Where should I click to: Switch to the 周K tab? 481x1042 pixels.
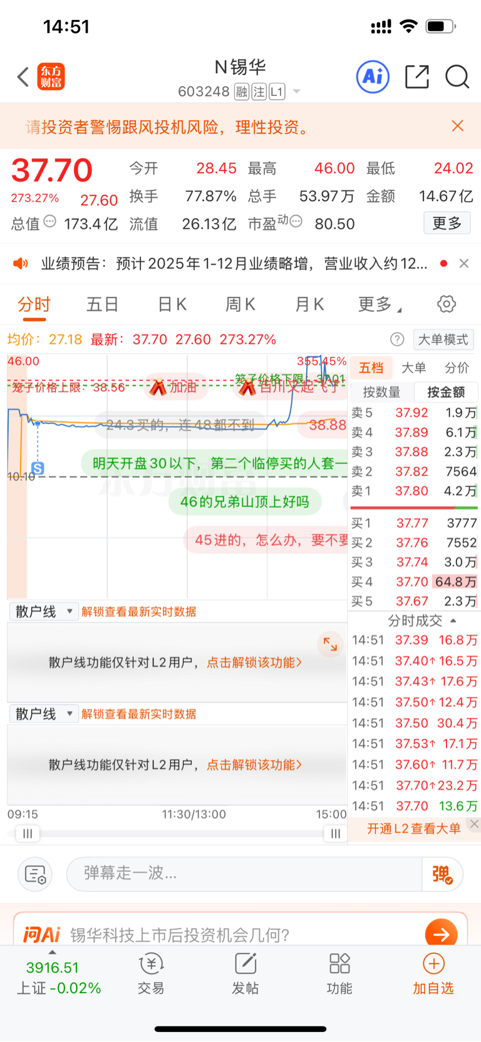coord(240,305)
